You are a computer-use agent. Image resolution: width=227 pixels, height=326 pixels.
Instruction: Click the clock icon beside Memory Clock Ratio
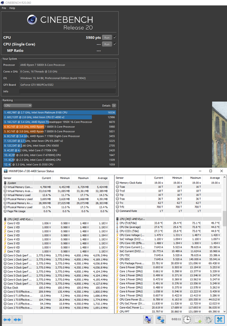tap(117, 183)
